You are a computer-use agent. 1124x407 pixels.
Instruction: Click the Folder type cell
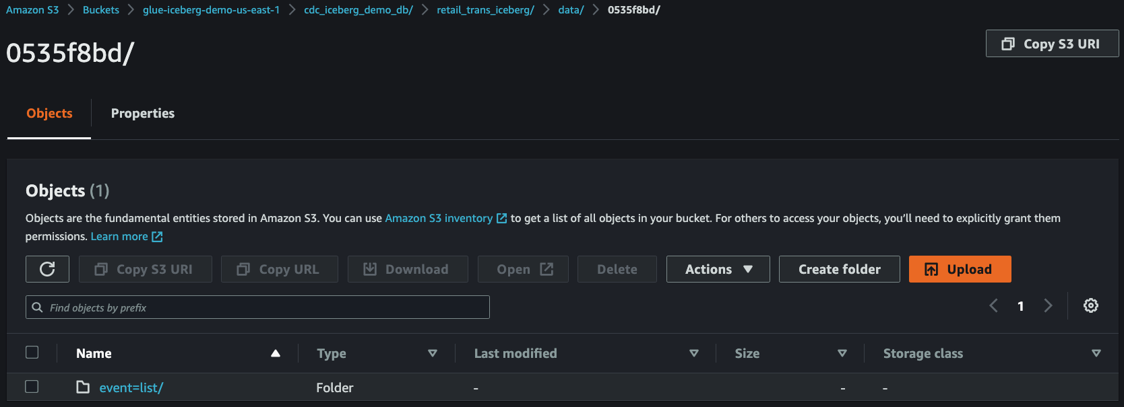coord(334,387)
